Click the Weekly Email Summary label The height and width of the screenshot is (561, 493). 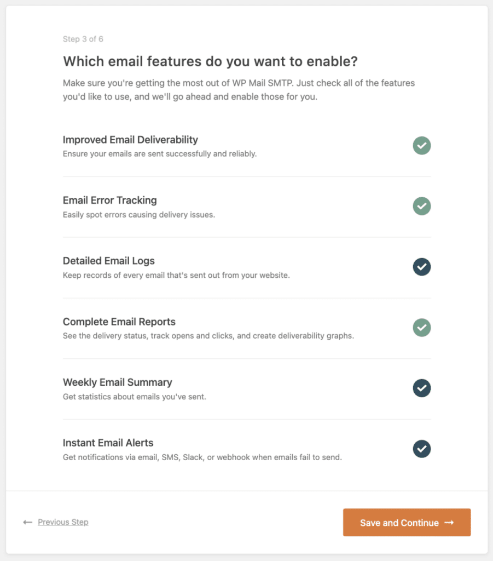(x=117, y=382)
